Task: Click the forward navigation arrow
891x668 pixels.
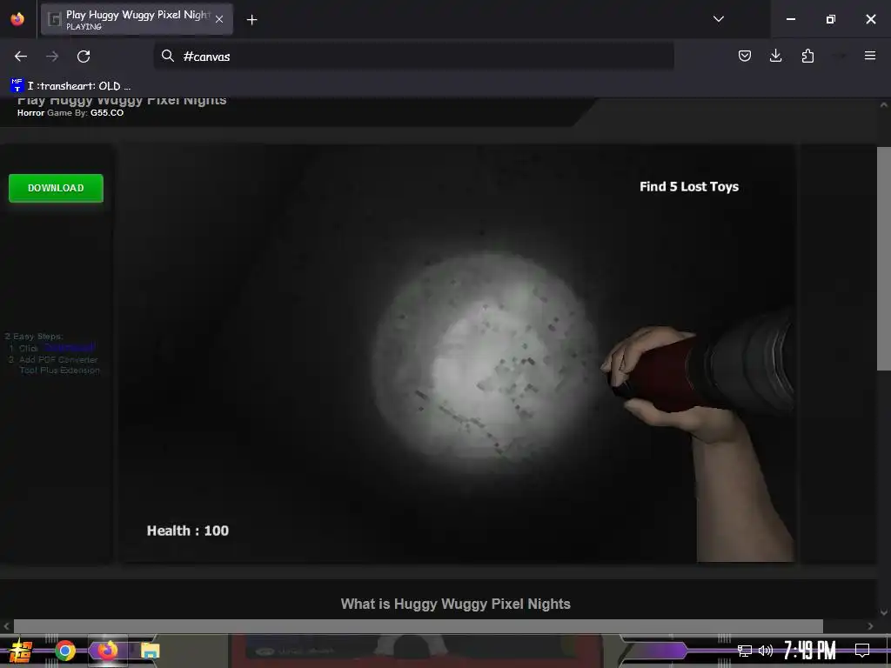Action: click(x=52, y=57)
